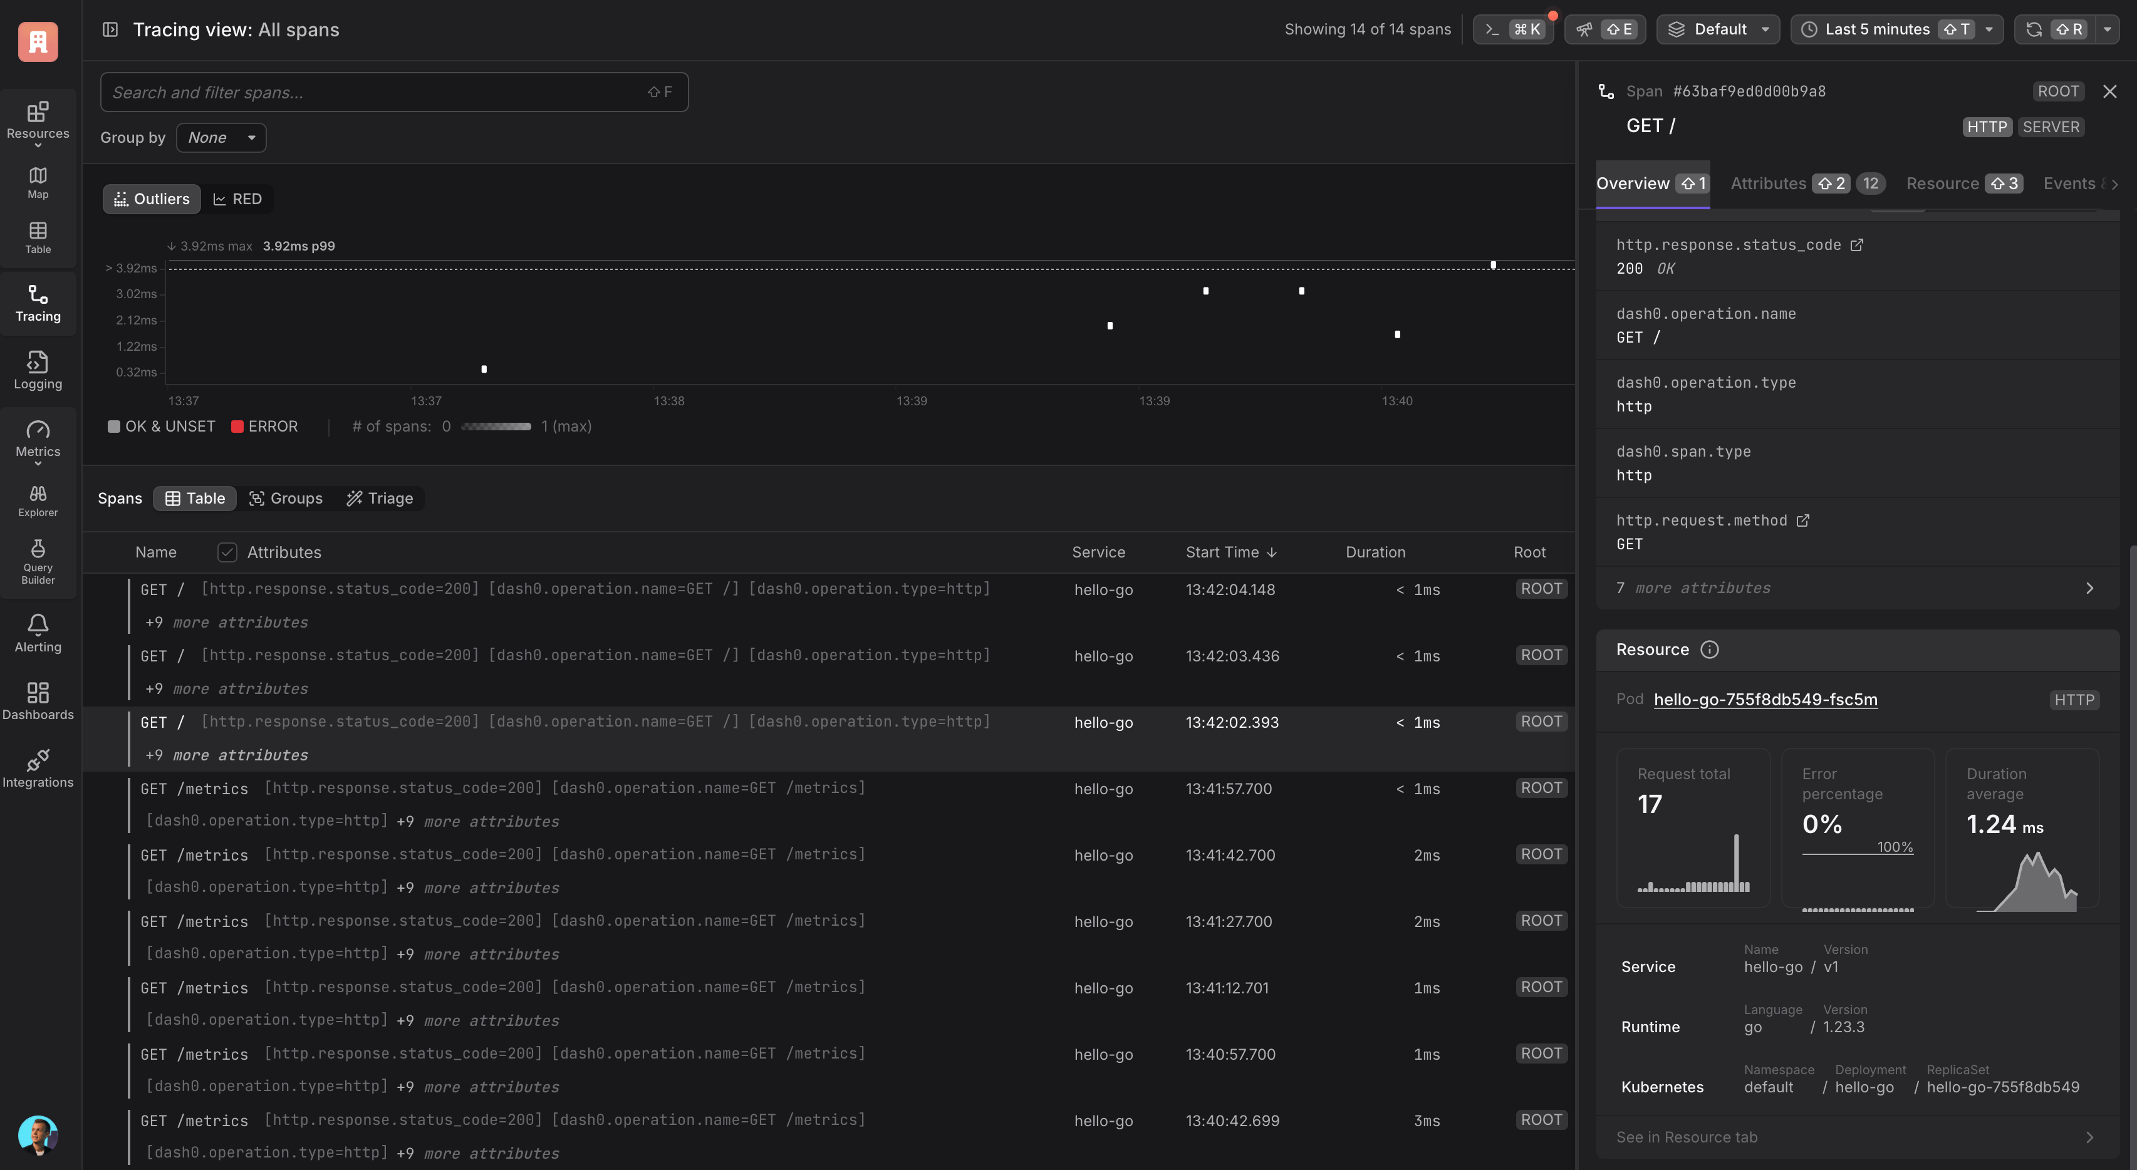Click the ERROR legend color swatch

[237, 426]
